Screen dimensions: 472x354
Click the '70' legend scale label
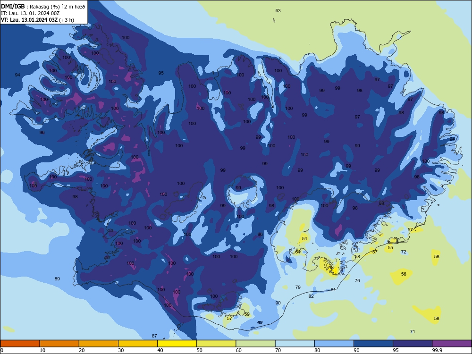(x=278, y=350)
